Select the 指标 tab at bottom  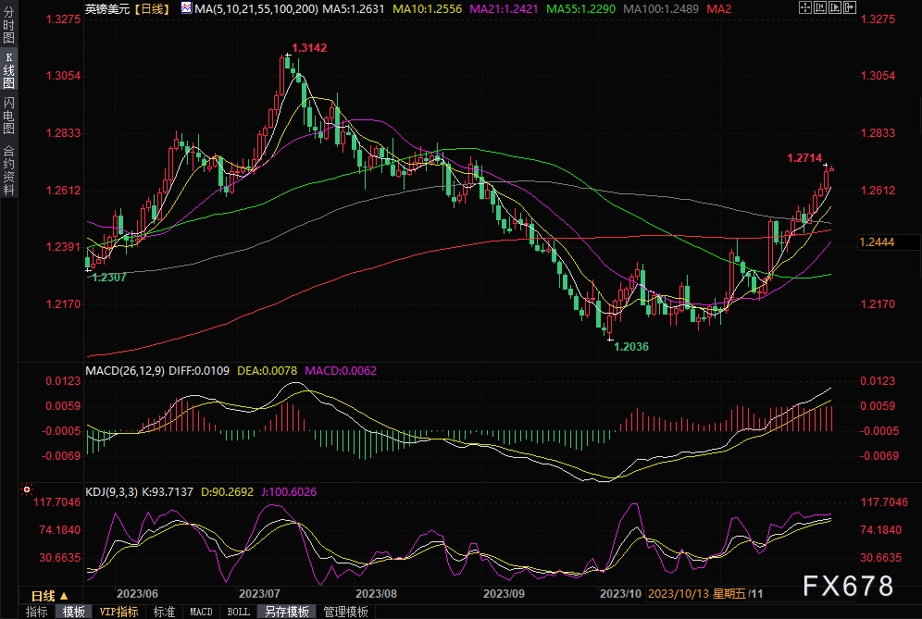(37, 612)
